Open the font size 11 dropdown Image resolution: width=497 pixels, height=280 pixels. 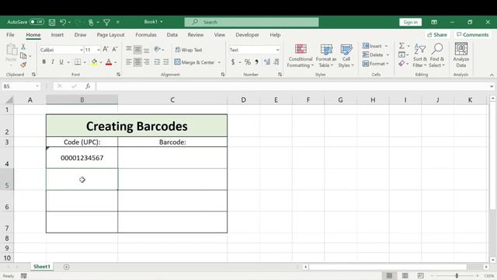point(99,50)
